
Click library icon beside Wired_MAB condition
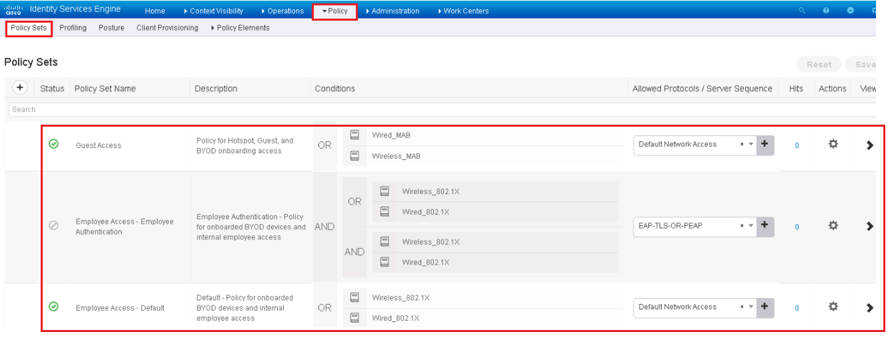point(354,134)
